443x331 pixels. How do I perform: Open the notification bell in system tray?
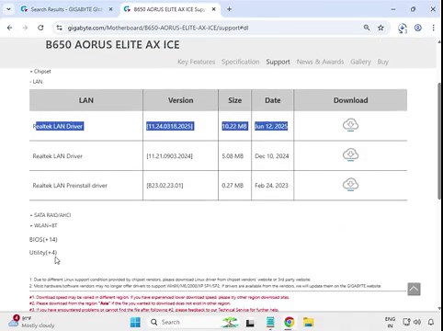(431, 322)
